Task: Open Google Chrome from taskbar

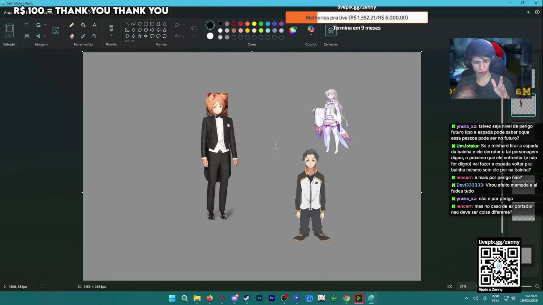Action: (x=347, y=298)
